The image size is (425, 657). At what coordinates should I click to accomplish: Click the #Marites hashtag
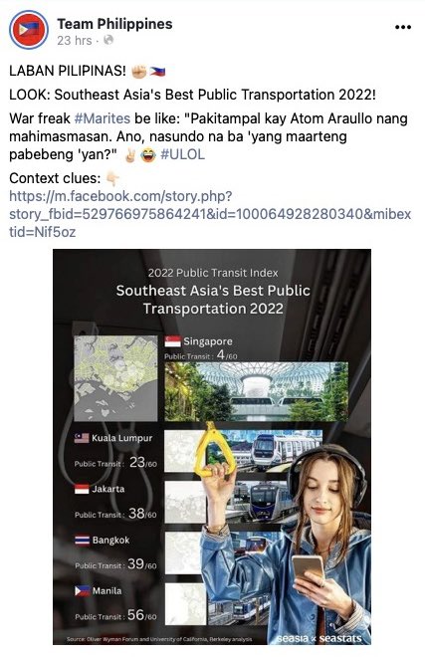tap(103, 118)
